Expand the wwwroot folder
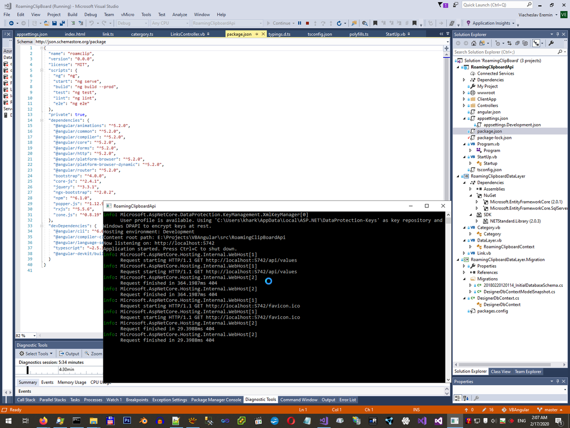This screenshot has width=570, height=428. tap(463, 93)
